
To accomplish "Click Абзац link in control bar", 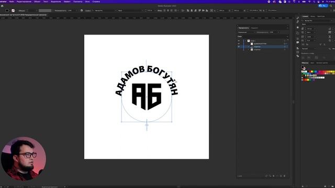I will pyautogui.click(x=160, y=10).
